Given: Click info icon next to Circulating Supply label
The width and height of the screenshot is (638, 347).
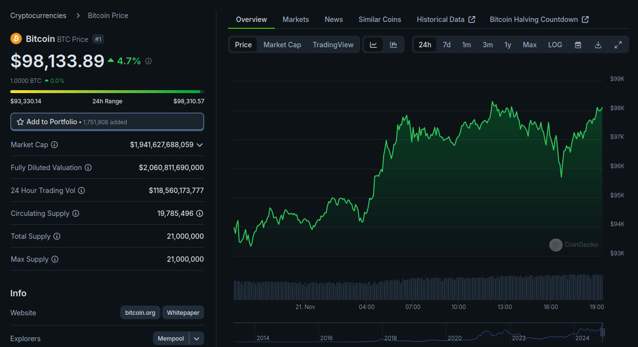Looking at the screenshot, I should [x=76, y=213].
